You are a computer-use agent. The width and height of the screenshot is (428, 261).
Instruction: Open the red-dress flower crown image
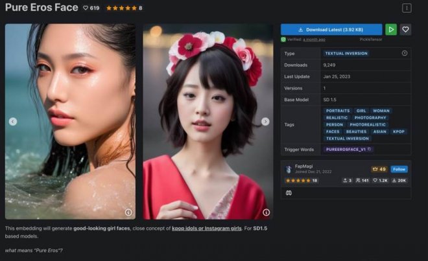[208, 121]
